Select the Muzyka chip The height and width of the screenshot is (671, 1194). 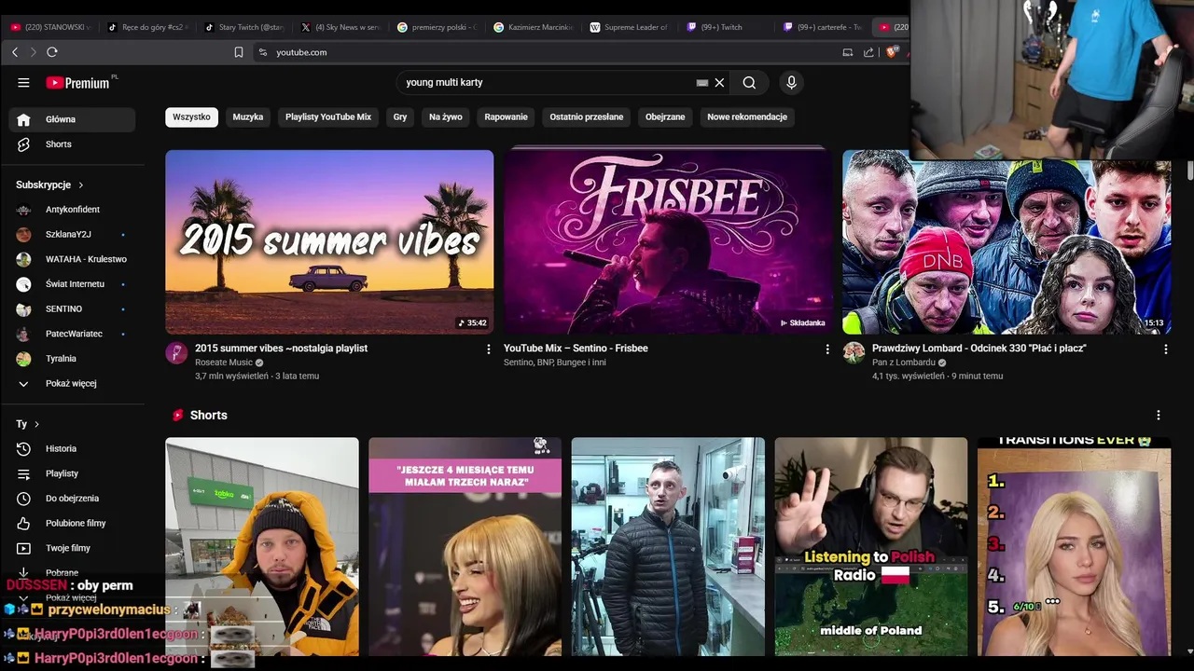coord(248,117)
